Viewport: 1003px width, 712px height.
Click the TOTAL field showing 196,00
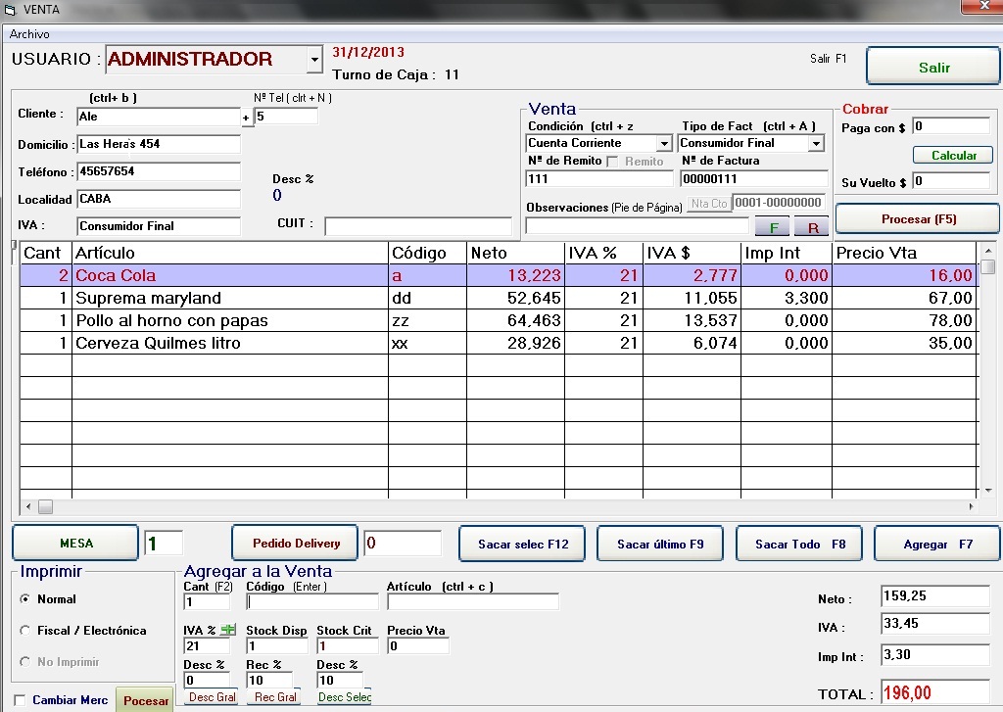[x=935, y=692]
